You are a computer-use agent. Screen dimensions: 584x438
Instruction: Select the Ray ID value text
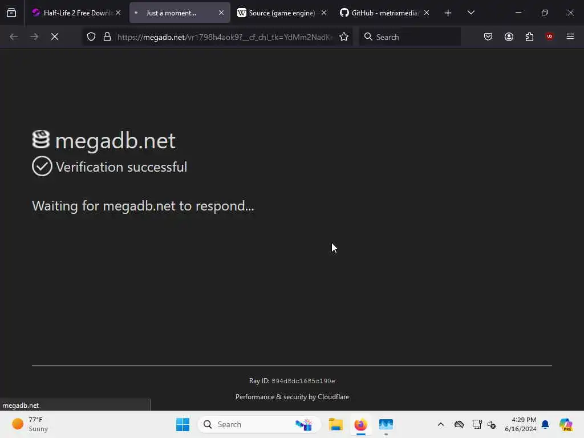[303, 381]
